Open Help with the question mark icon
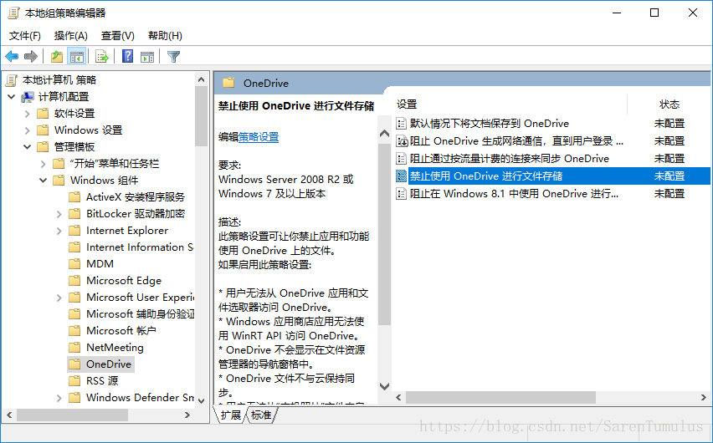Viewport: 713px width, 443px height. pos(128,56)
